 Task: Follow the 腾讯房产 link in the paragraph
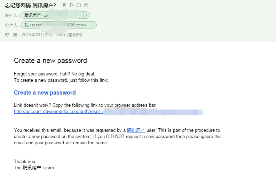(136, 130)
